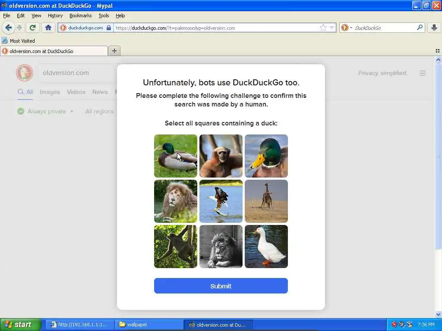This screenshot has height=331, width=442.
Task: Submit the duck challenge
Action: pyautogui.click(x=221, y=286)
